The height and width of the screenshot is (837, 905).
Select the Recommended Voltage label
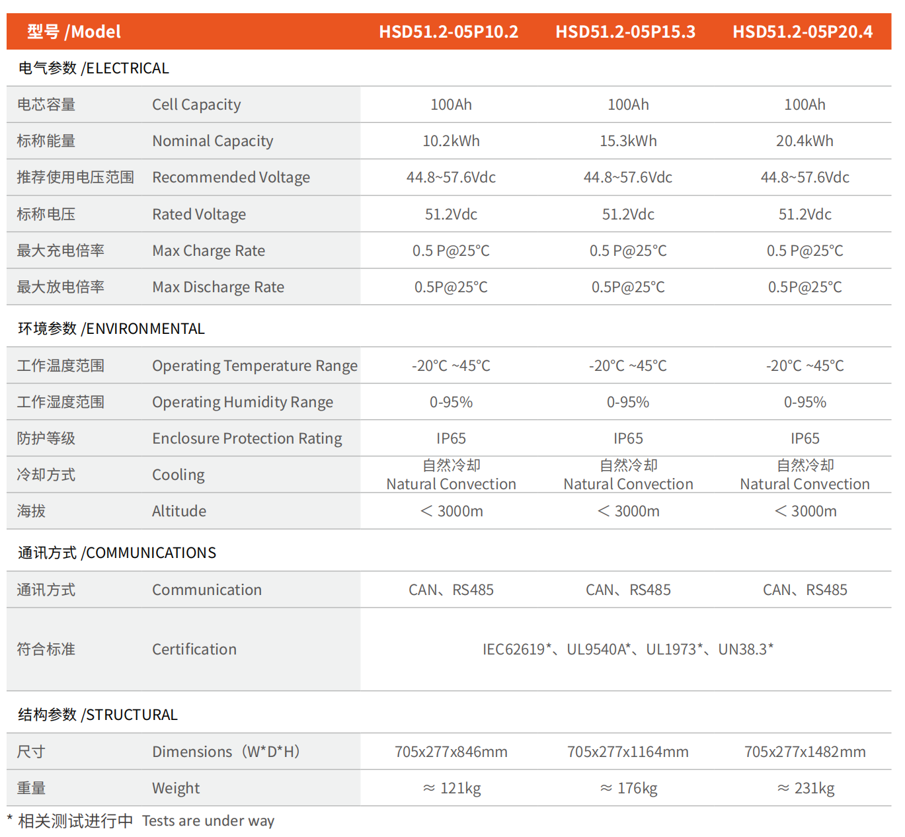pos(231,177)
